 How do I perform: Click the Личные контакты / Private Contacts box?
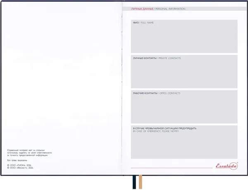click(184, 72)
